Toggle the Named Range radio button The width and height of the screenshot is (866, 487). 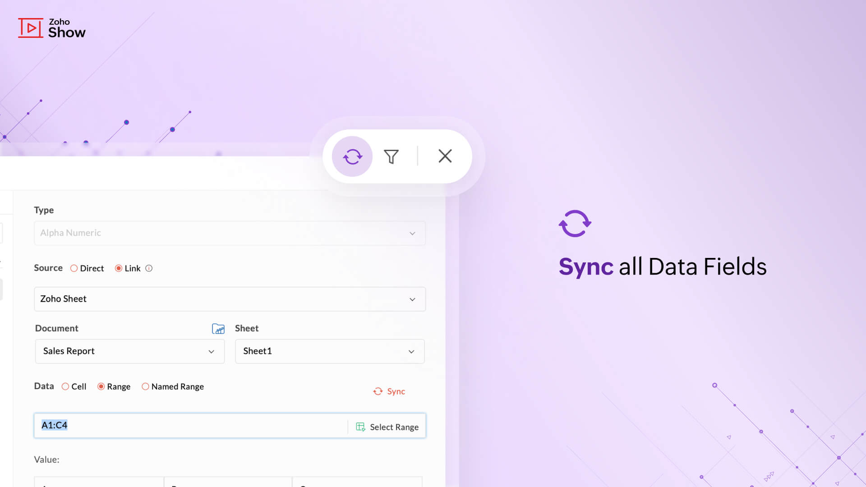[145, 386]
